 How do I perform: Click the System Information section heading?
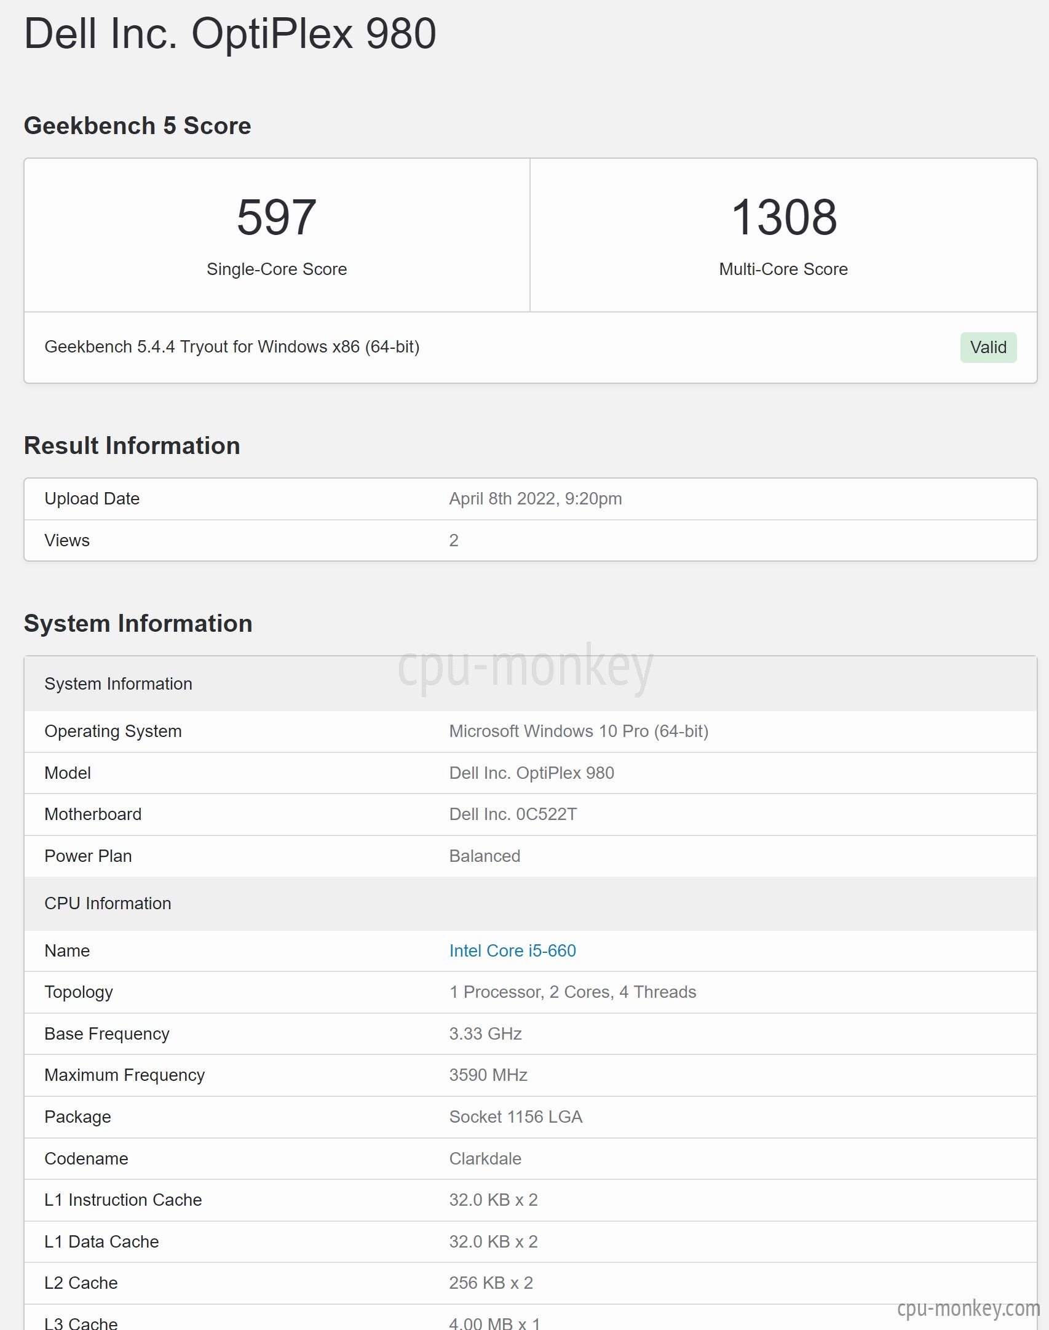tap(138, 623)
